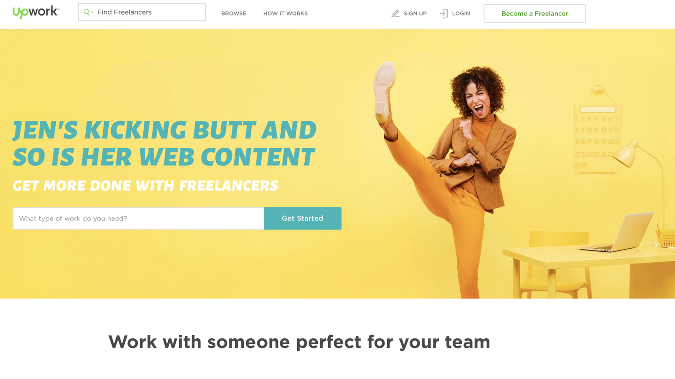The width and height of the screenshot is (675, 379).
Task: Click the 'Get more done with freelancers' text
Action: coord(145,186)
